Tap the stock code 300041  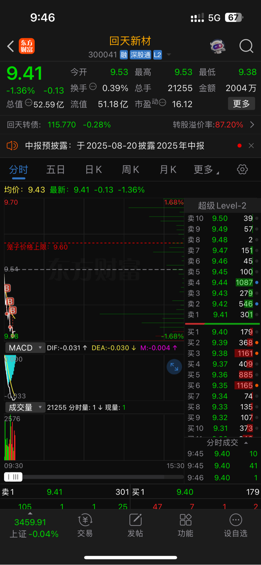coord(103,55)
